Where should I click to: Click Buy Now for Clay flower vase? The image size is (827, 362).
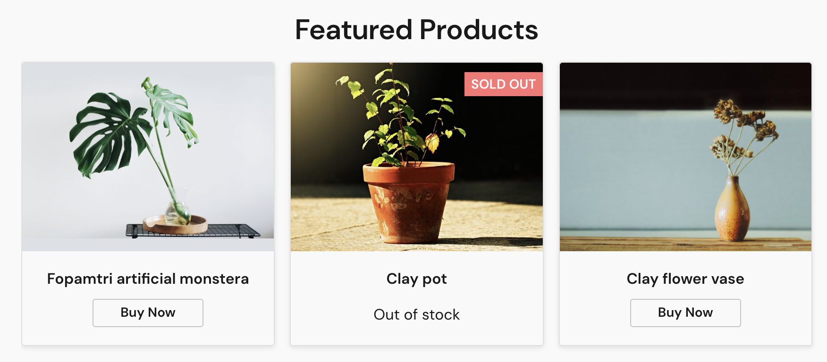click(685, 313)
